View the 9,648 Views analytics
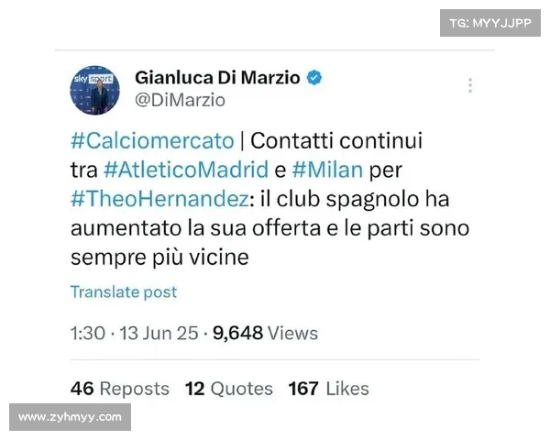 click(x=265, y=333)
